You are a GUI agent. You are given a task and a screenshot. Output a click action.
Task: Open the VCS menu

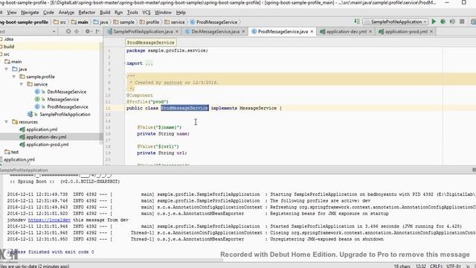pyautogui.click(x=147, y=13)
